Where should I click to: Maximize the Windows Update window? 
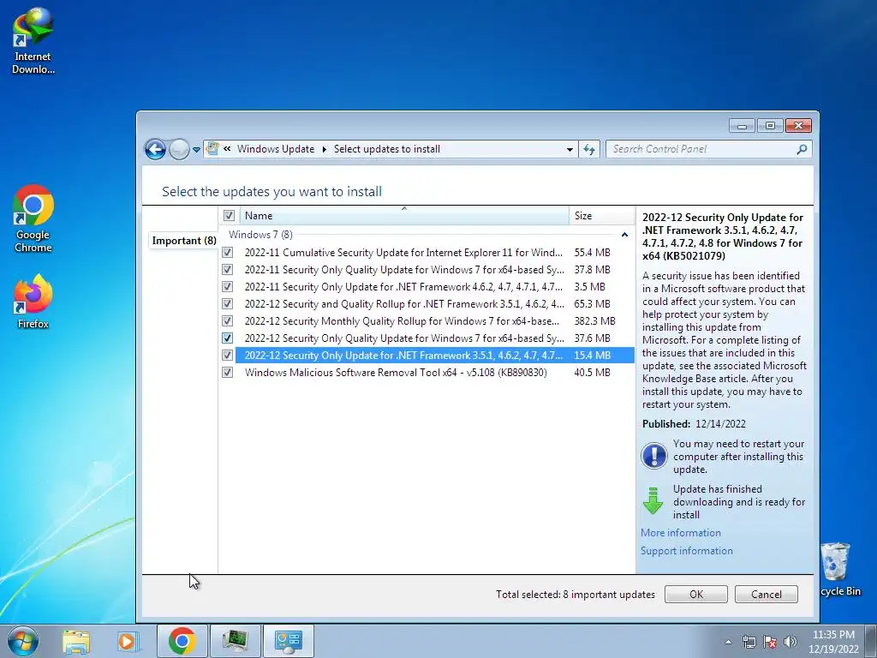pyautogui.click(x=770, y=126)
